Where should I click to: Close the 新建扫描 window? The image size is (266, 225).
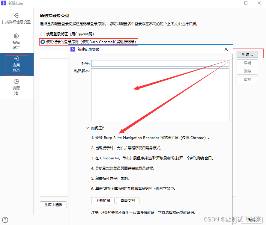(x=259, y=3)
